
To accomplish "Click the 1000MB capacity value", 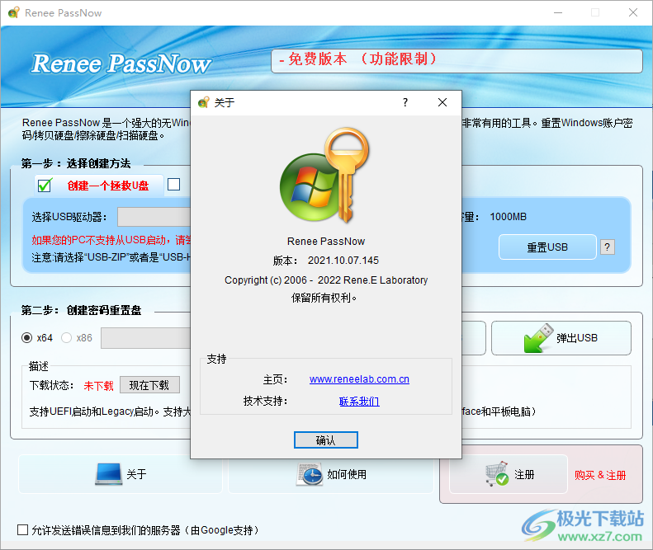I will (x=508, y=217).
